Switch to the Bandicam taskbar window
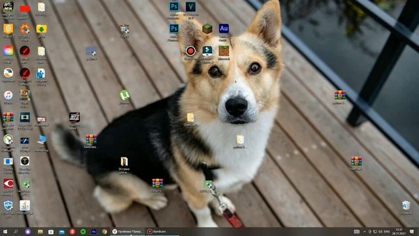This screenshot has height=236, width=419. click(x=162, y=231)
